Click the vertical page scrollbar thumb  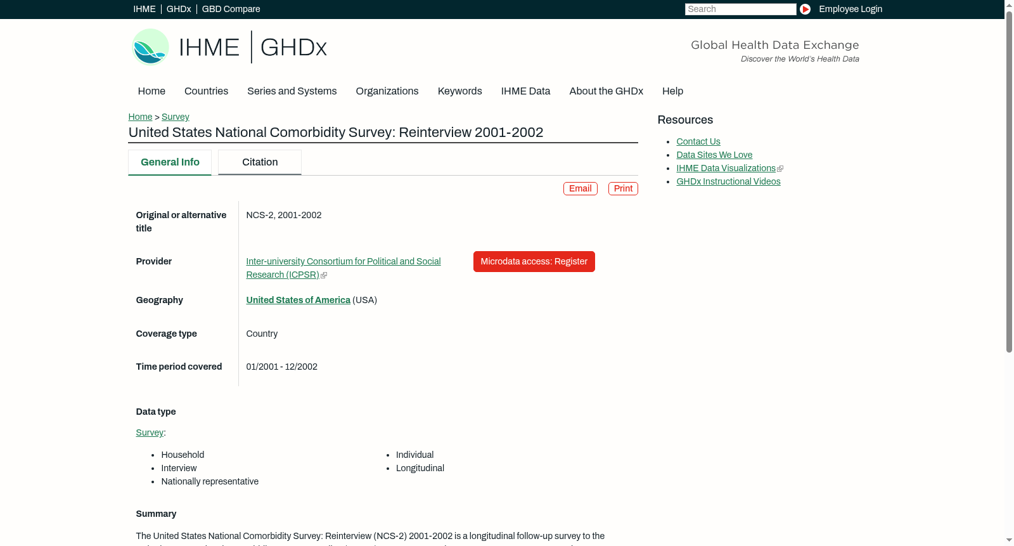[1009, 181]
